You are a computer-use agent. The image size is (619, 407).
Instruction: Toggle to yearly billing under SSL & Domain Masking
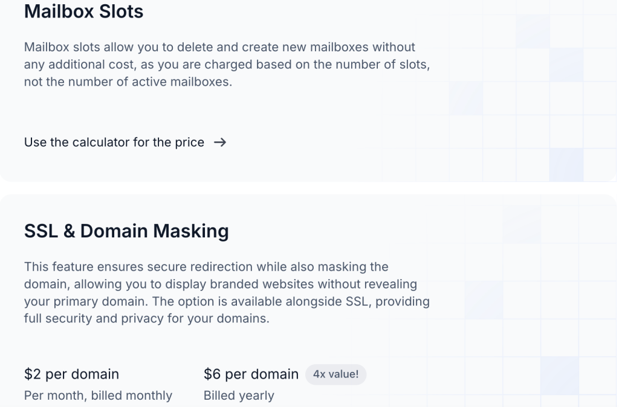tap(238, 396)
